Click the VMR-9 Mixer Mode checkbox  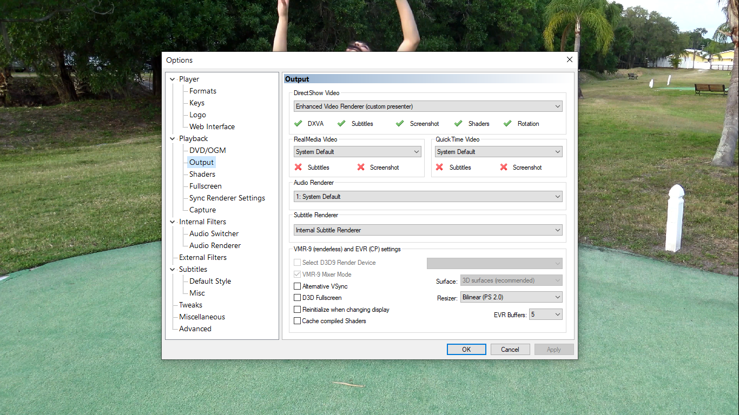pyautogui.click(x=297, y=275)
